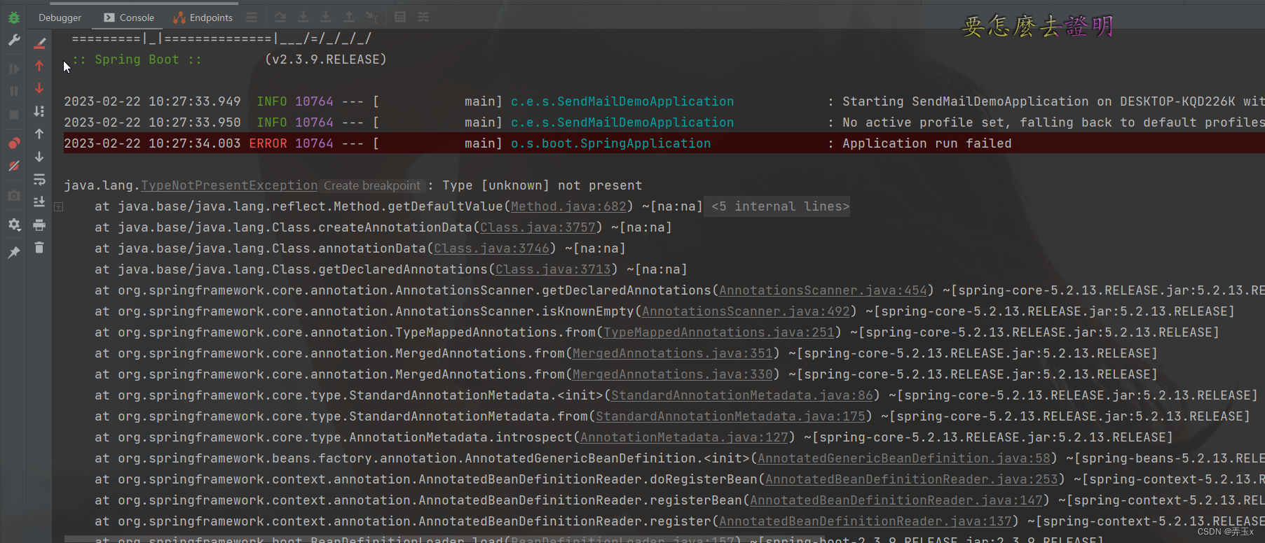The height and width of the screenshot is (543, 1265).
Task: Switch to the Debugger tab
Action: (x=60, y=17)
